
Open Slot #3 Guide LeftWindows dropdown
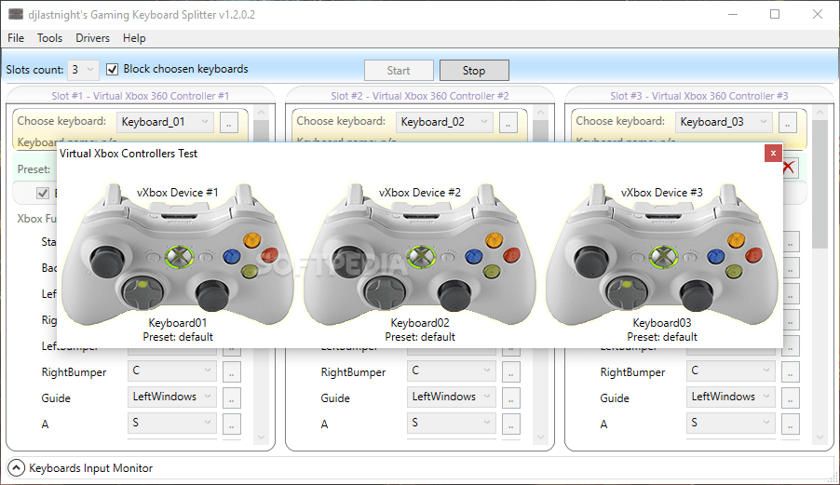pyautogui.click(x=731, y=397)
